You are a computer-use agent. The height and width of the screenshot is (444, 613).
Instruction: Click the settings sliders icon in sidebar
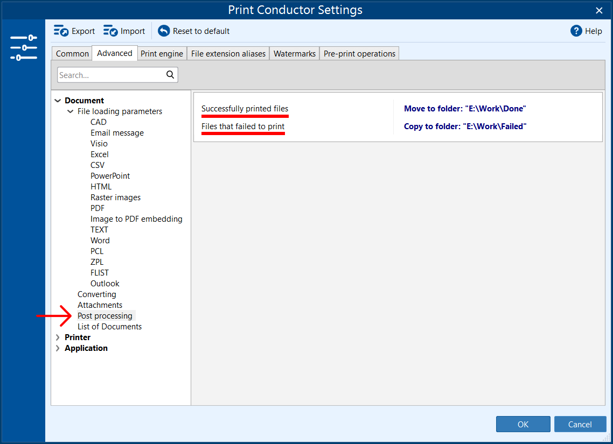coord(23,48)
